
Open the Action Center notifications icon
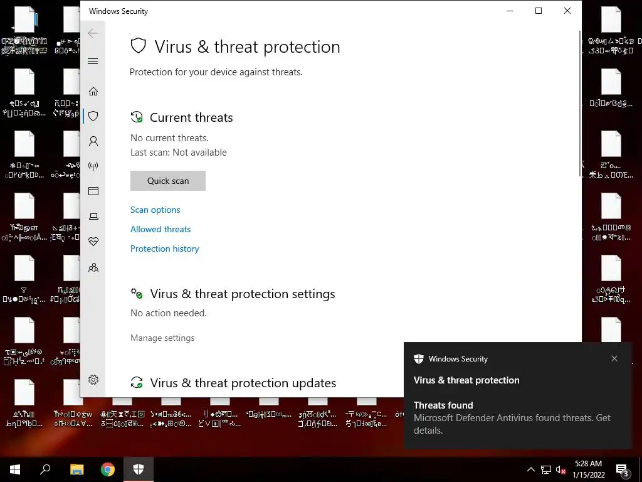623,470
